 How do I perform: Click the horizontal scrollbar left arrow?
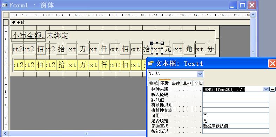(x=5, y=134)
